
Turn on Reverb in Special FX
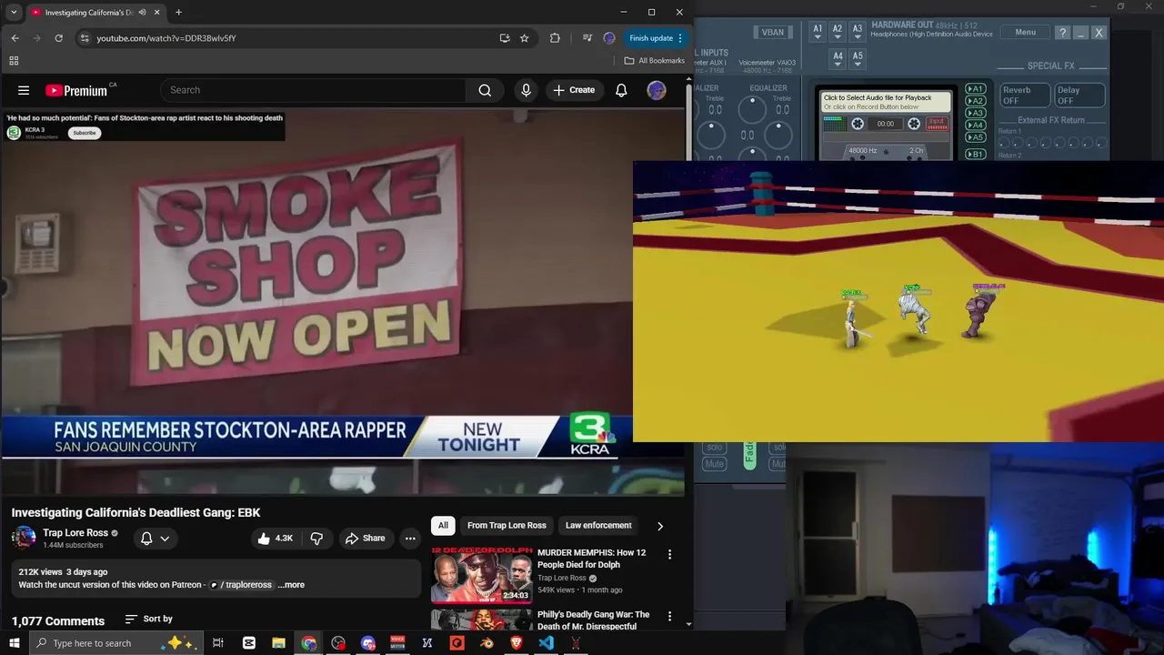click(1025, 96)
